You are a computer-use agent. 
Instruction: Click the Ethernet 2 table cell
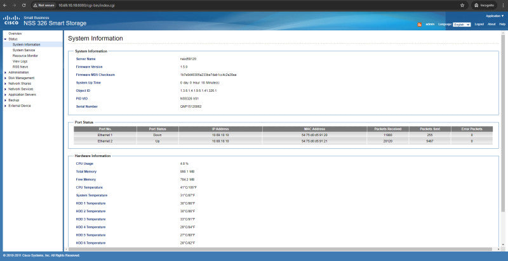105,141
